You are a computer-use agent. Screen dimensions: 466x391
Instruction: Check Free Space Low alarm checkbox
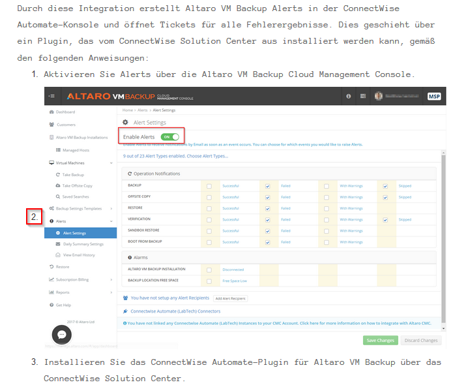click(x=209, y=281)
